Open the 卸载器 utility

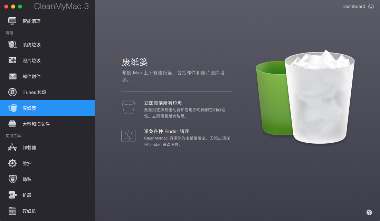[47, 147]
